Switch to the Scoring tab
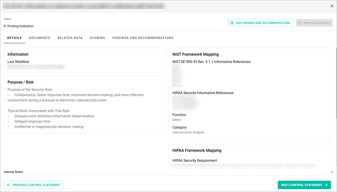 [x=97, y=38]
